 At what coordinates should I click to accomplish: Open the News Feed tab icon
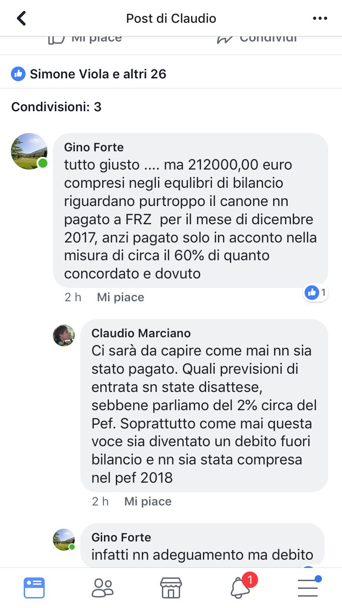coord(34,587)
